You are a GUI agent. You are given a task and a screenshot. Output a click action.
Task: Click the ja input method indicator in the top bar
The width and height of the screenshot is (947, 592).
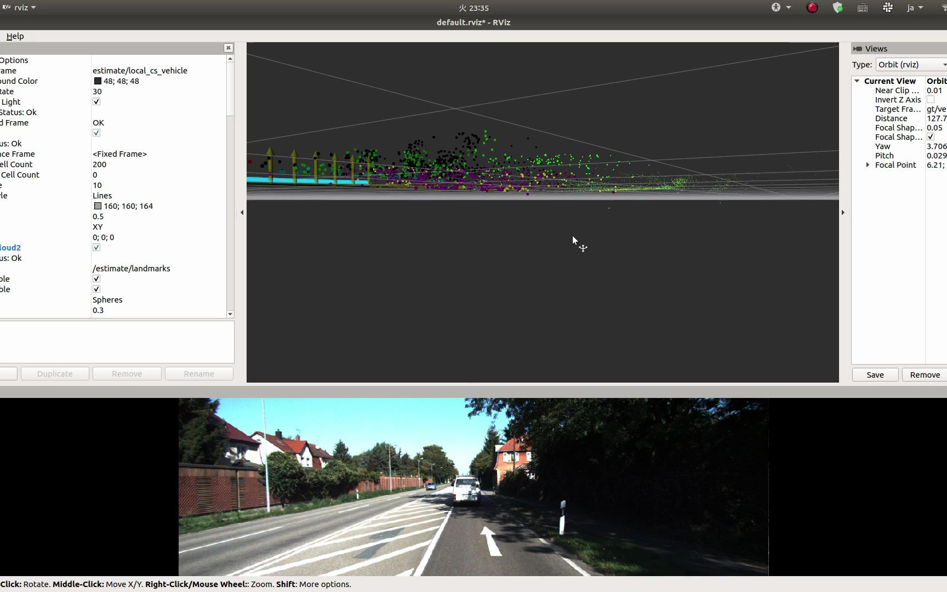[x=912, y=7]
